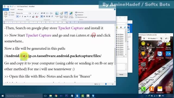Click the file transfer icon in TeamViewer toolbar
The width and height of the screenshot is (174, 98).
pyautogui.click(x=161, y=38)
